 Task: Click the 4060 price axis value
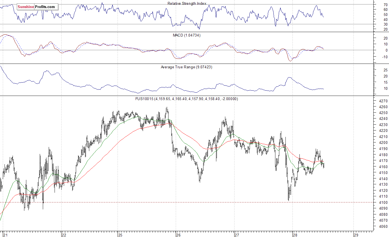(x=384, y=226)
